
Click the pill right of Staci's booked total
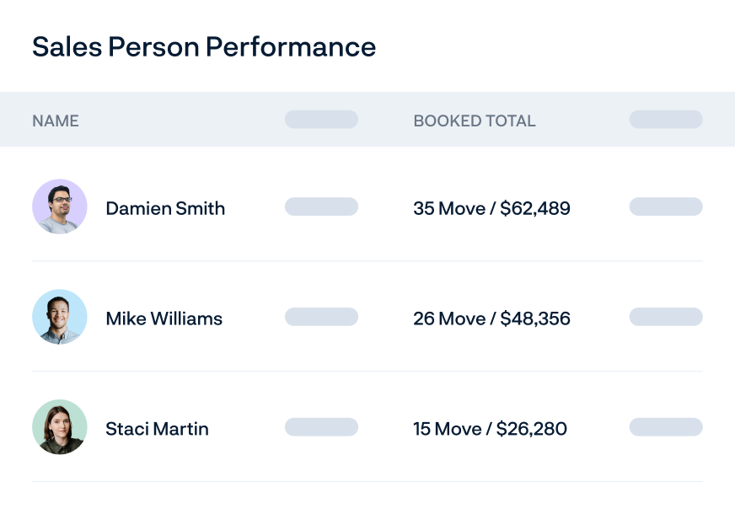click(x=666, y=427)
